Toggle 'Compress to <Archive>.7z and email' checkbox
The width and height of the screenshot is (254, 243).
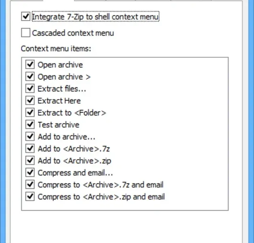[30, 185]
